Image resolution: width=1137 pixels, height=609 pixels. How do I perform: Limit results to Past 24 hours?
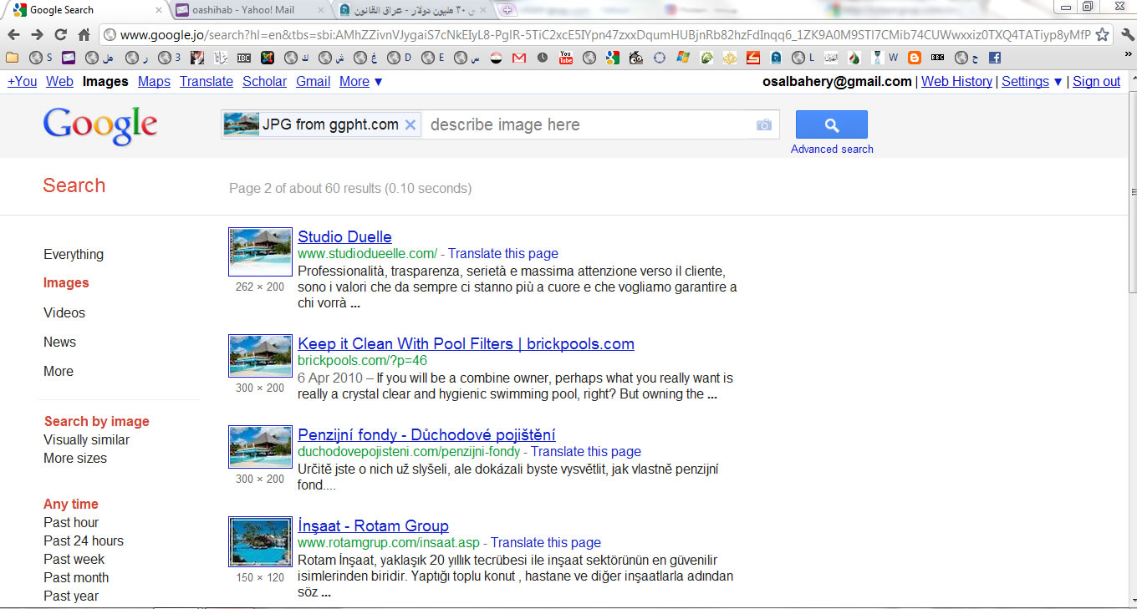click(84, 540)
